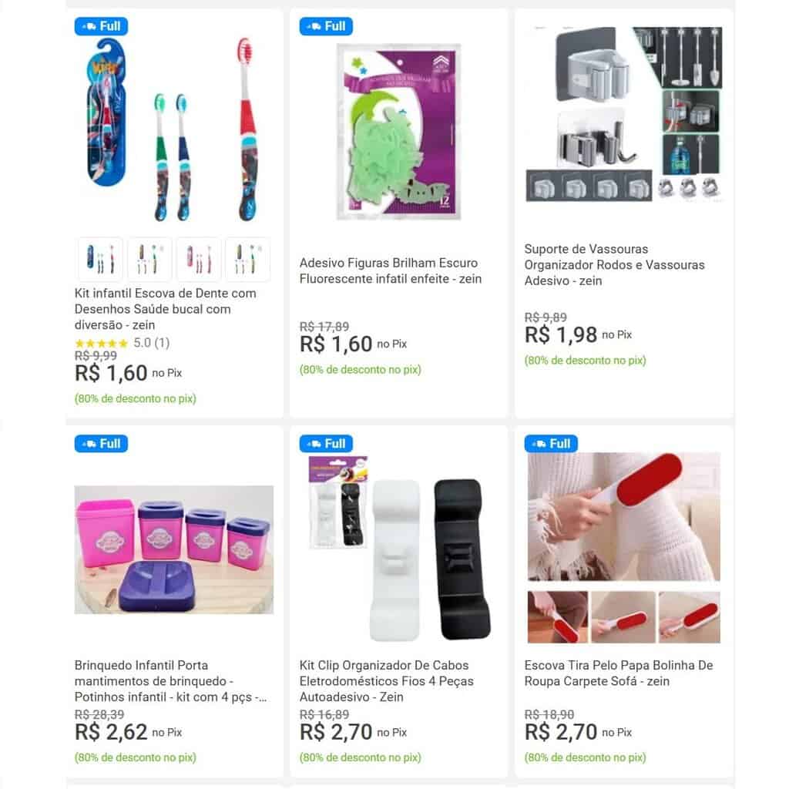Open Kit infantil Escova de Dente title
Image resolution: width=789 pixels, height=789 pixels.
(165, 309)
